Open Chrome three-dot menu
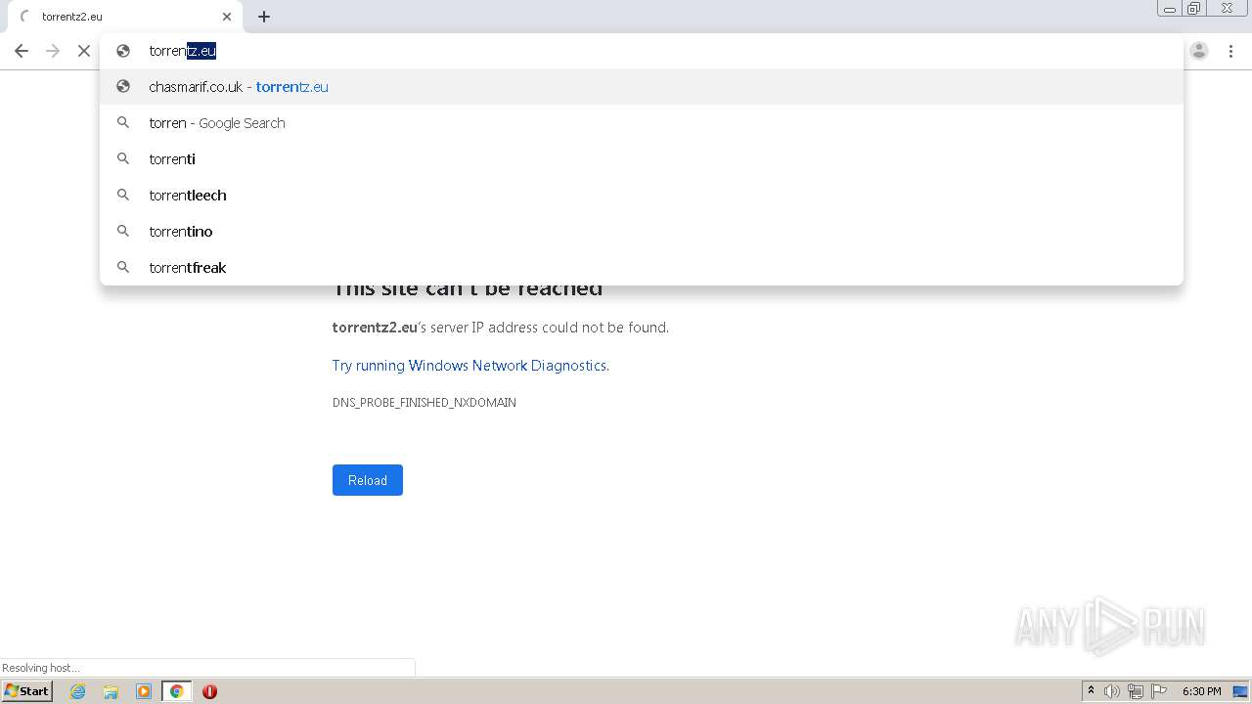Image resolution: width=1252 pixels, height=704 pixels. [x=1230, y=51]
